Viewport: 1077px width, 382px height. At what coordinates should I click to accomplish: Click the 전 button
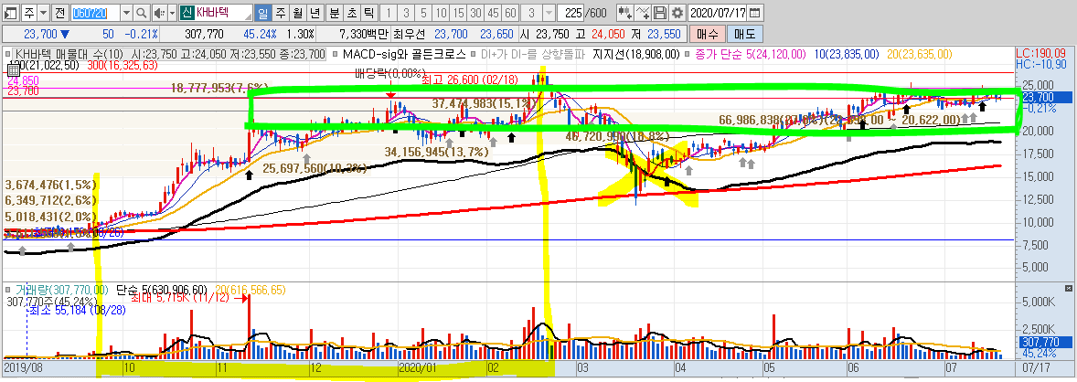click(60, 13)
